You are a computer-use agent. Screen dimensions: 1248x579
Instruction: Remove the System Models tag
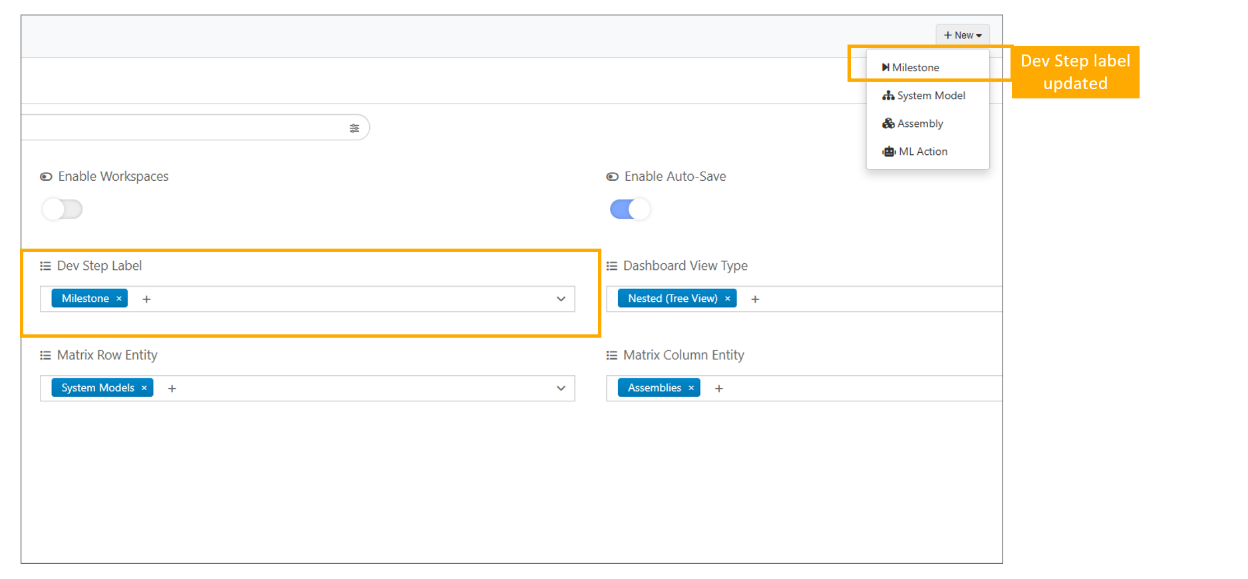tap(144, 388)
